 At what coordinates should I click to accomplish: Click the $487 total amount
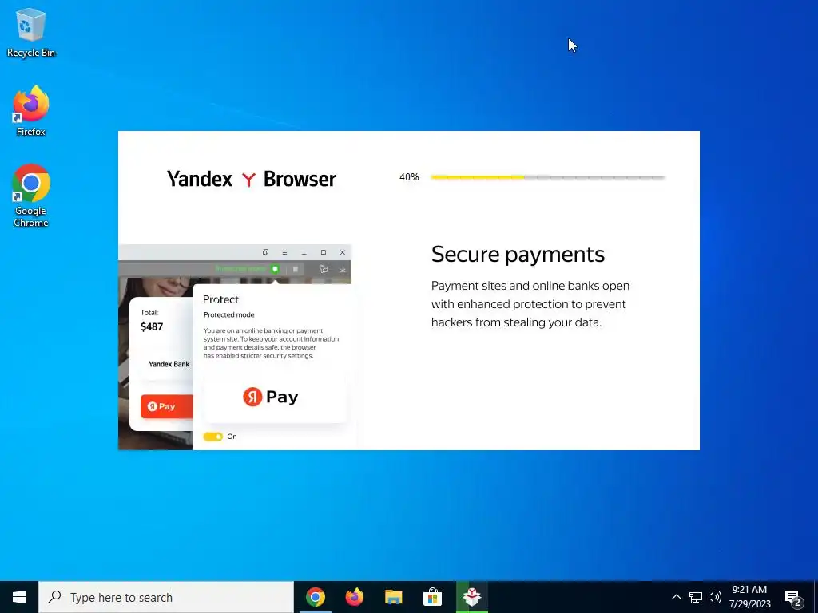(x=152, y=326)
